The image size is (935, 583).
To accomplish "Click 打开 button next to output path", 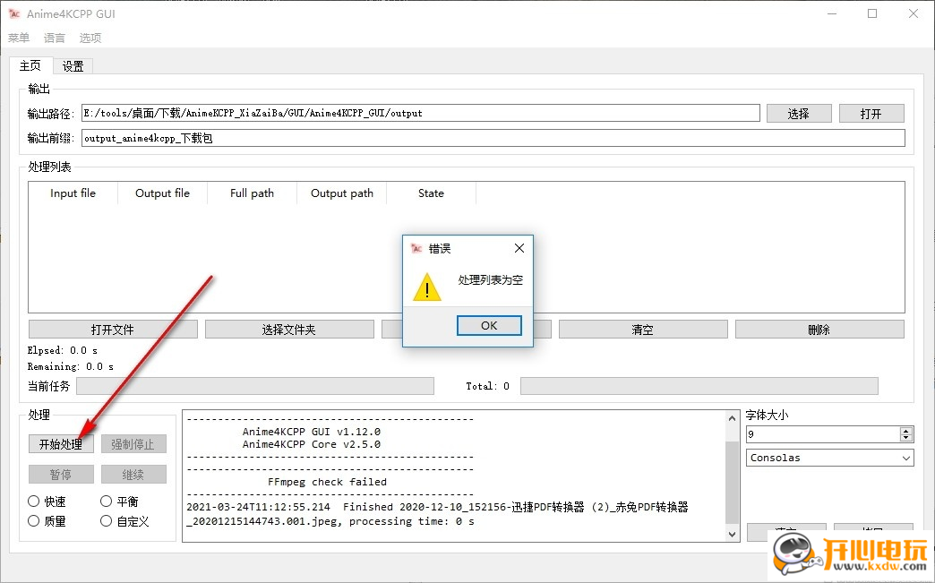I will [x=871, y=113].
